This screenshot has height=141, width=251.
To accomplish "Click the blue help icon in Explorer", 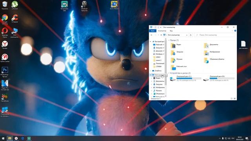I will 235,31.
